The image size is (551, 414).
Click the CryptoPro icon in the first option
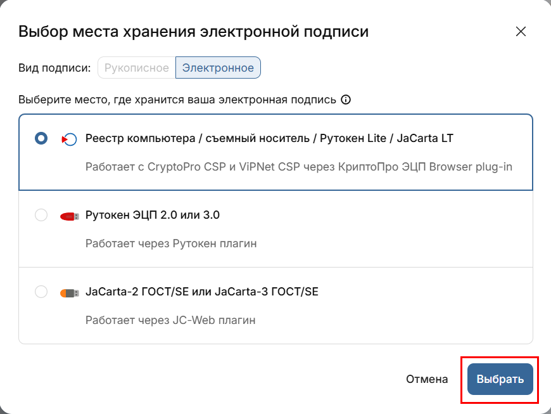click(x=69, y=139)
